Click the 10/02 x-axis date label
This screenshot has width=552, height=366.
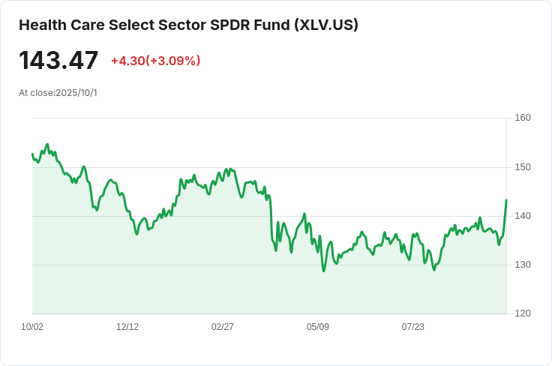[x=32, y=326]
